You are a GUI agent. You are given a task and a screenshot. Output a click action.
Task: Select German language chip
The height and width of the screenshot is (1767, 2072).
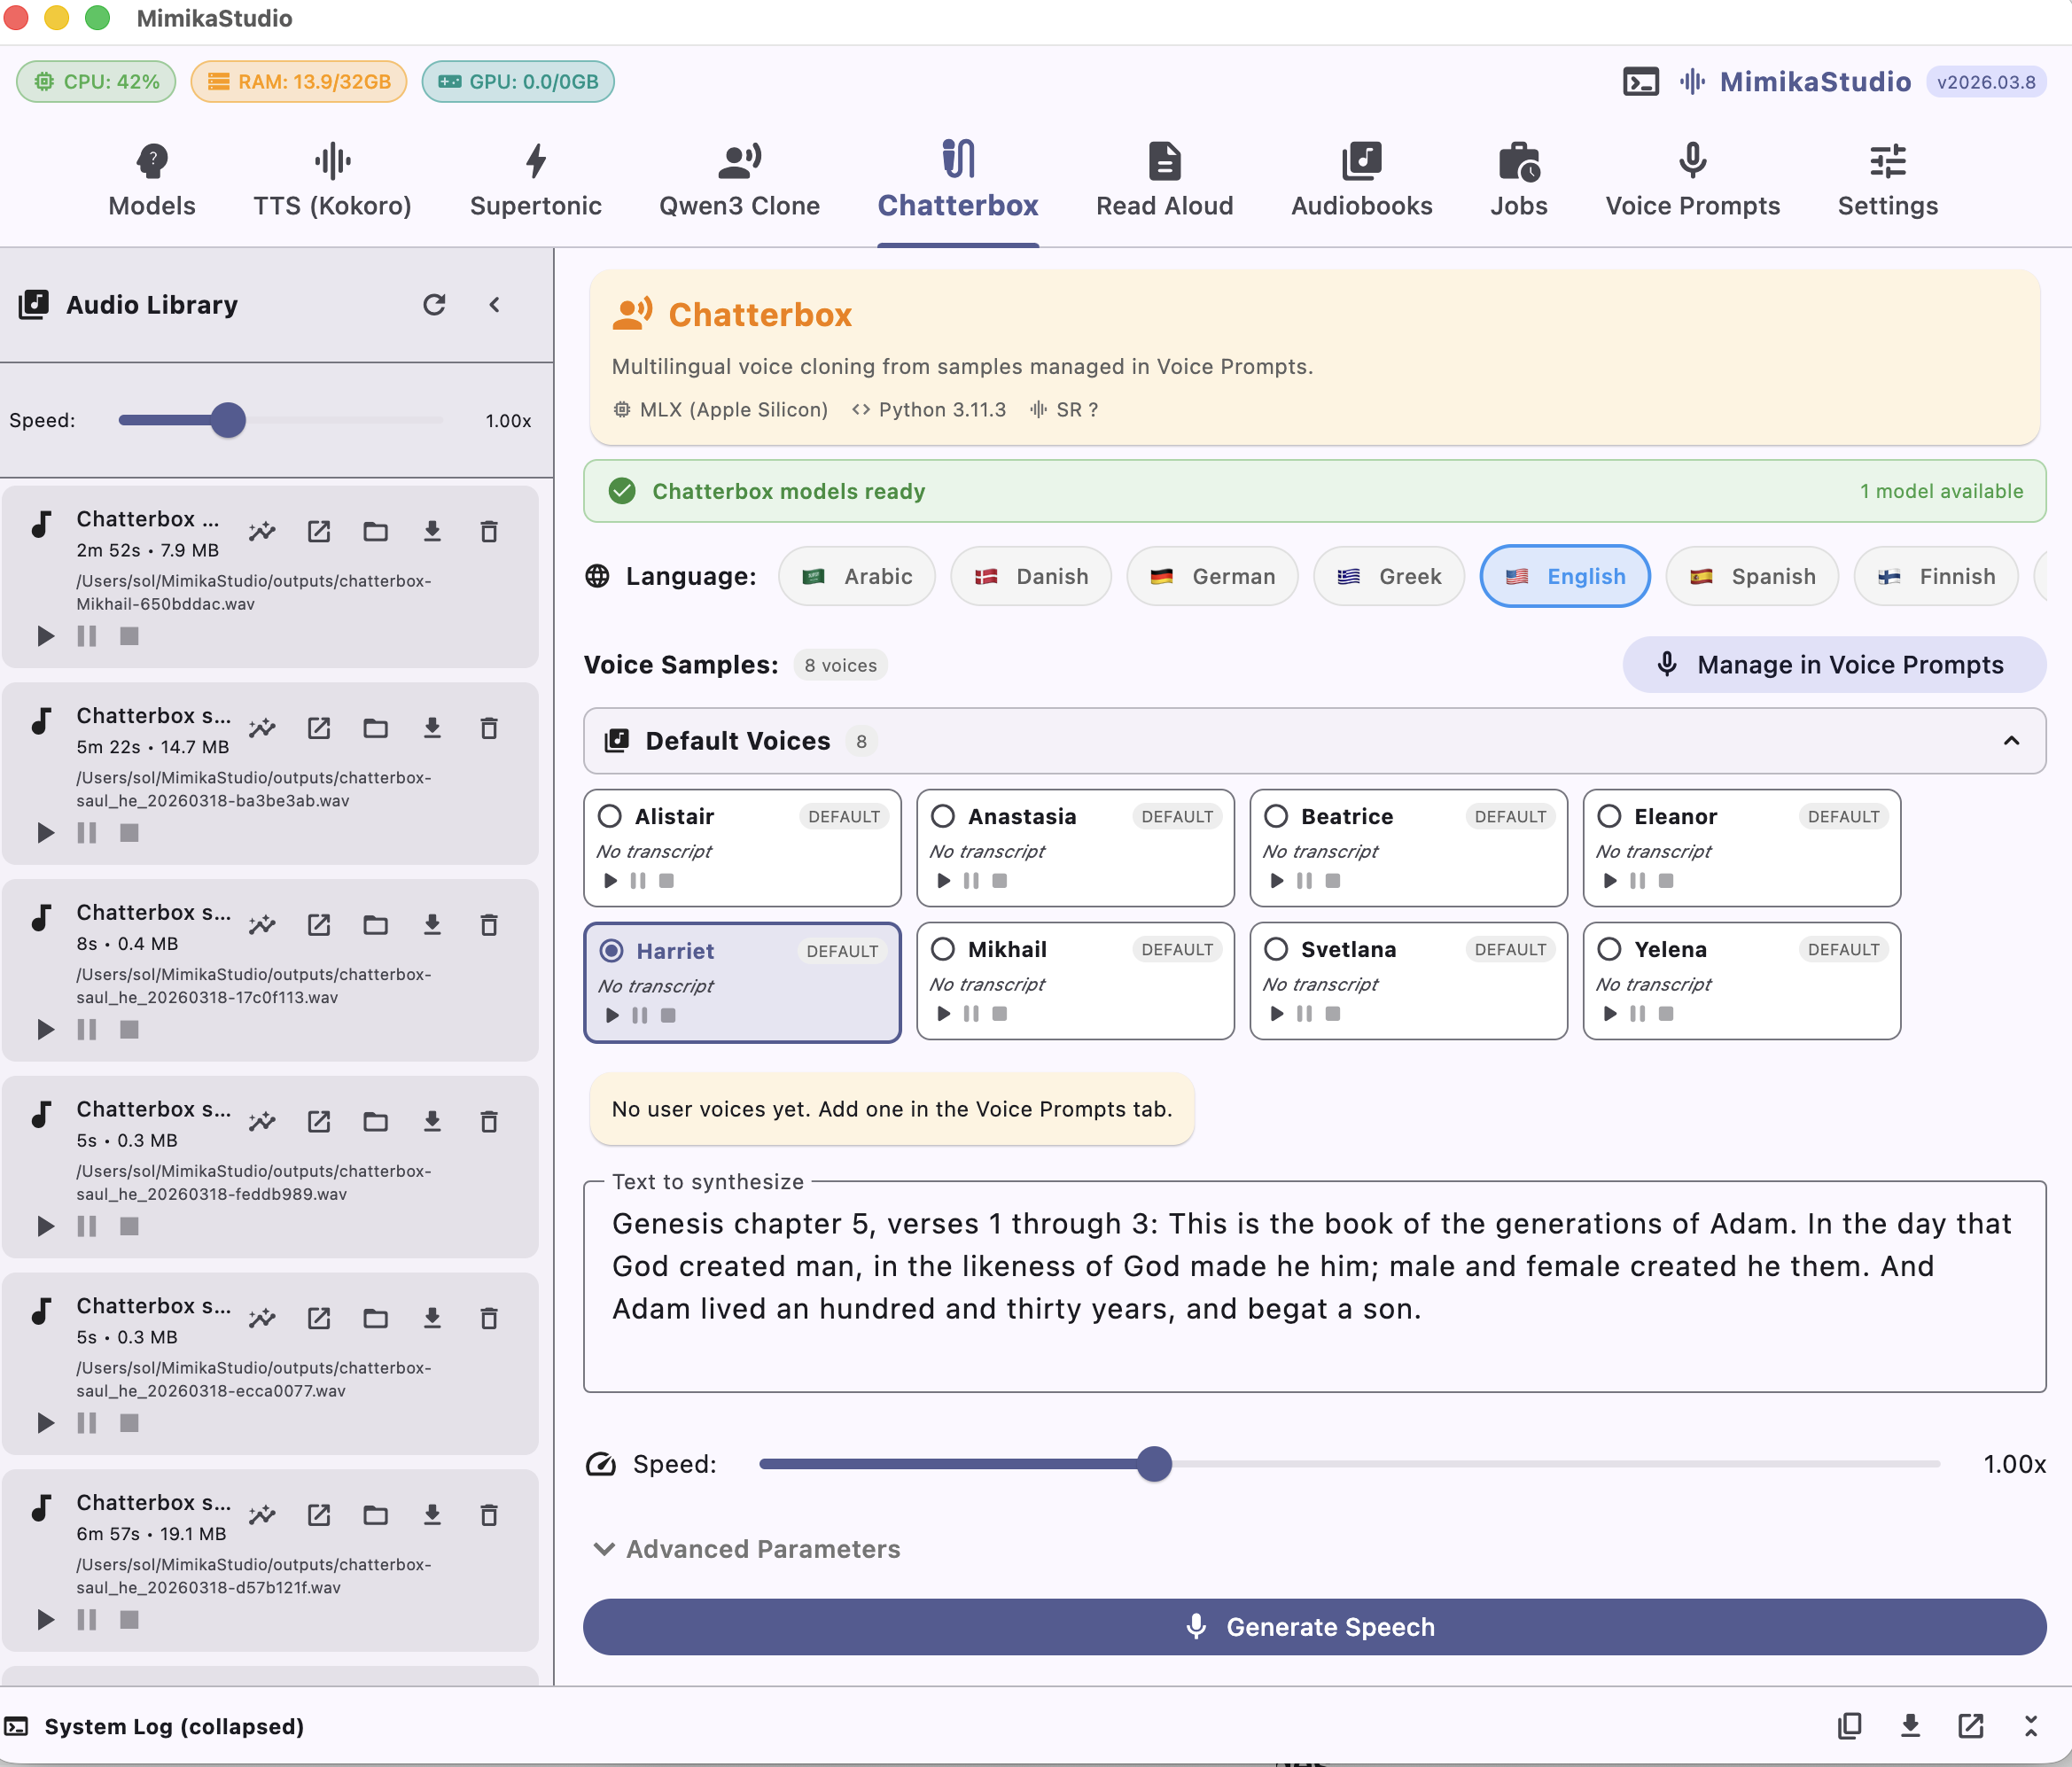coord(1212,577)
